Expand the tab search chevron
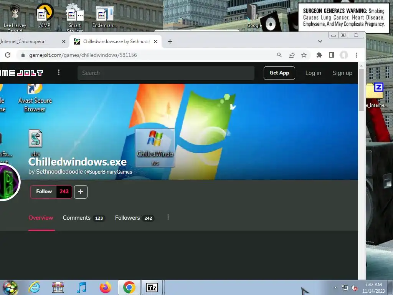Image resolution: width=393 pixels, height=295 pixels. 320,41
